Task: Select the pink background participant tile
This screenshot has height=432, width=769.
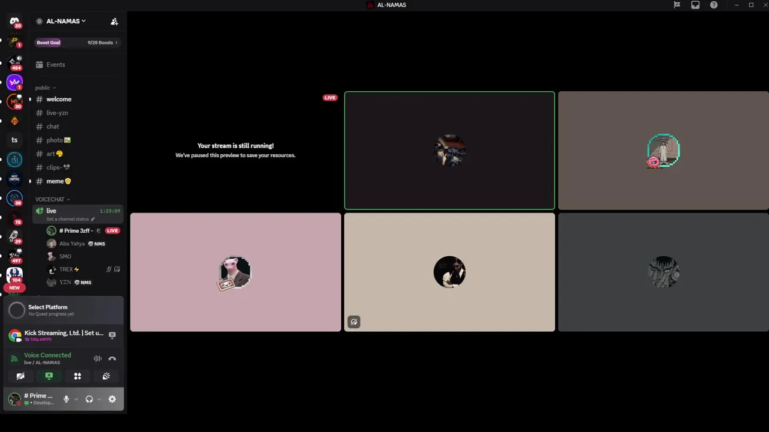Action: coord(236,272)
